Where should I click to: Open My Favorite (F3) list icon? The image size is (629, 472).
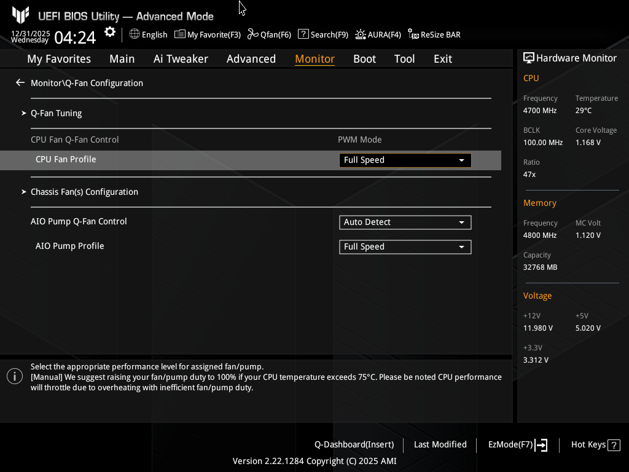[180, 34]
